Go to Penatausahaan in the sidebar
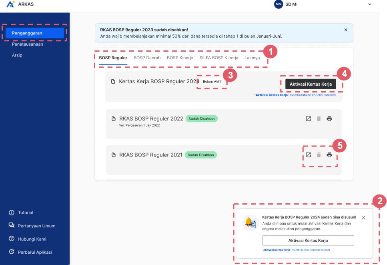The width and height of the screenshot is (387, 265). (x=27, y=44)
